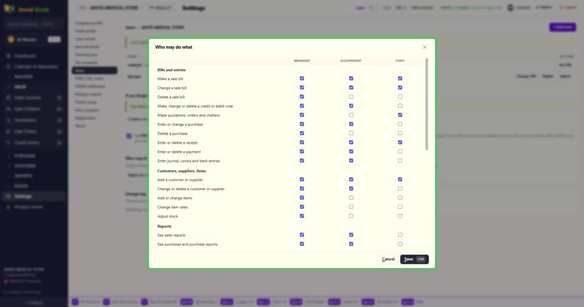Uncheck Accountant for Change or delete a customer
The height and width of the screenshot is (307, 584).
click(x=351, y=189)
